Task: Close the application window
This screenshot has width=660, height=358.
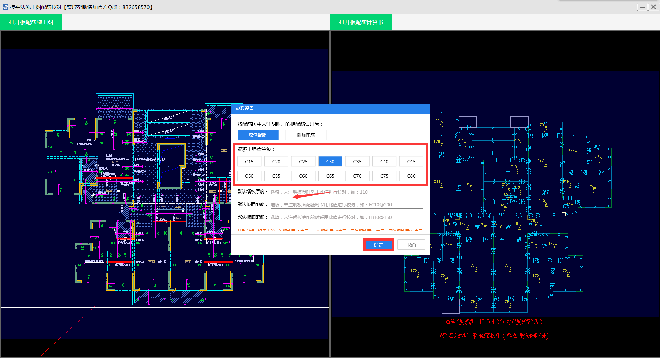Action: [653, 7]
